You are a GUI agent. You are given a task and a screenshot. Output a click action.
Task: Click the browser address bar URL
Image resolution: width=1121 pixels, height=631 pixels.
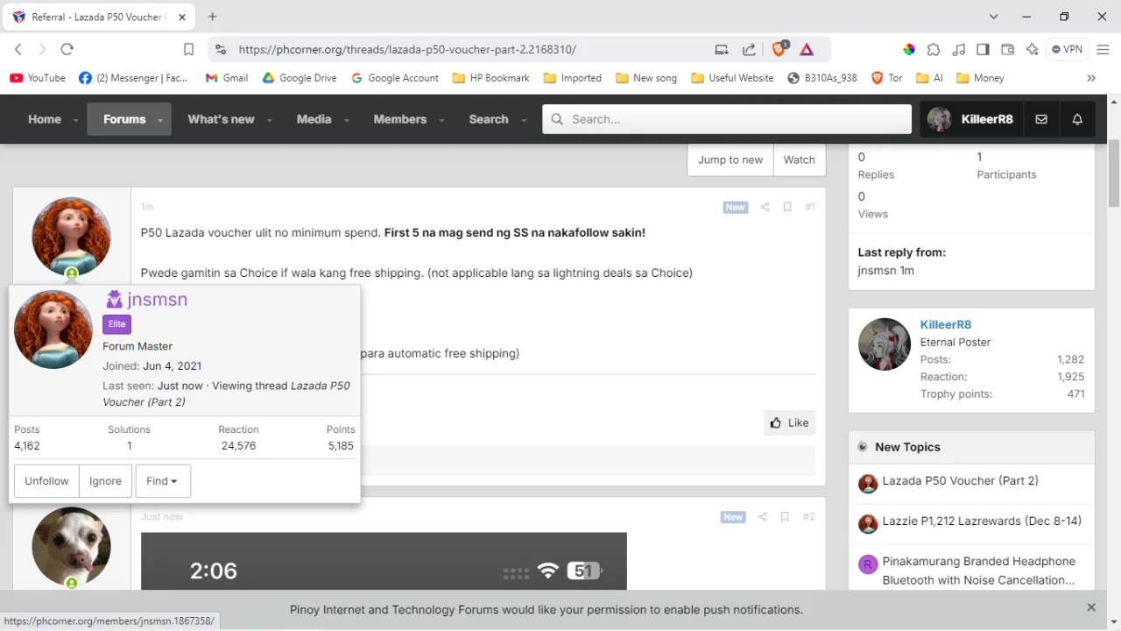pyautogui.click(x=407, y=50)
